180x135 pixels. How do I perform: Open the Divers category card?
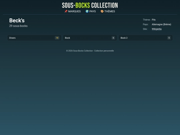[34, 38]
